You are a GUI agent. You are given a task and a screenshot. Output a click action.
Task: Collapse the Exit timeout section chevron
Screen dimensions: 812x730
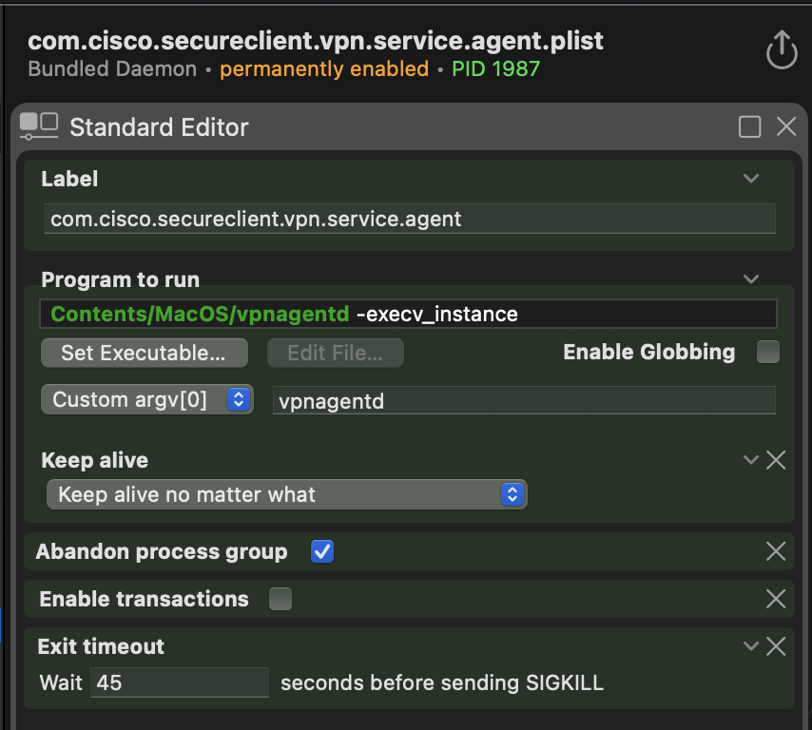click(x=751, y=646)
